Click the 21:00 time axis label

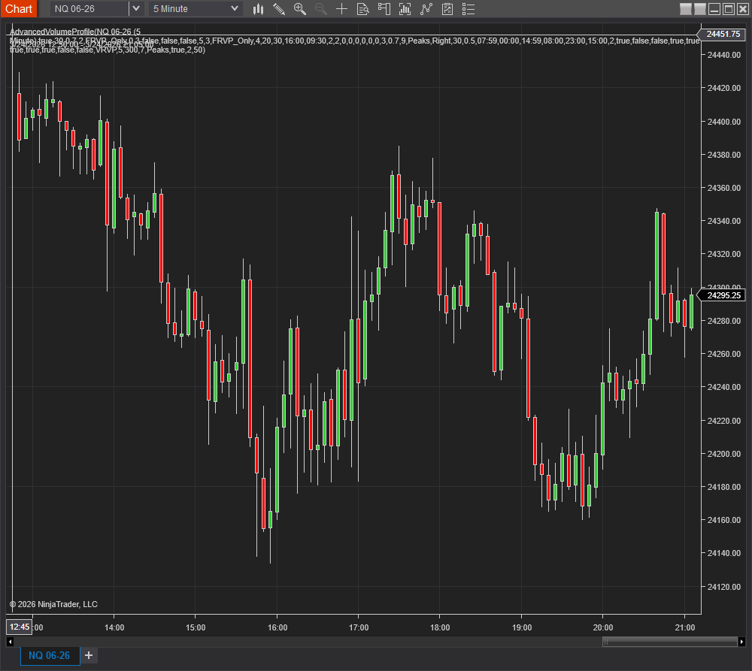coord(684,628)
